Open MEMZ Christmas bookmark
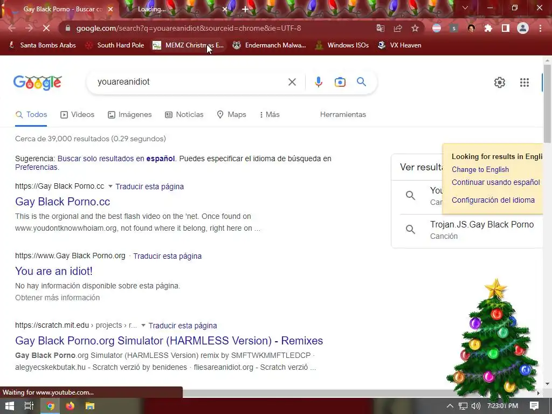The height and width of the screenshot is (414, 552). coord(188,45)
